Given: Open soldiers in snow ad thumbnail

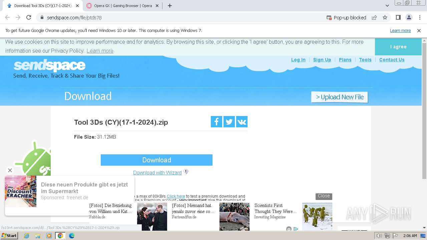Looking at the screenshot, I should click(x=317, y=217).
